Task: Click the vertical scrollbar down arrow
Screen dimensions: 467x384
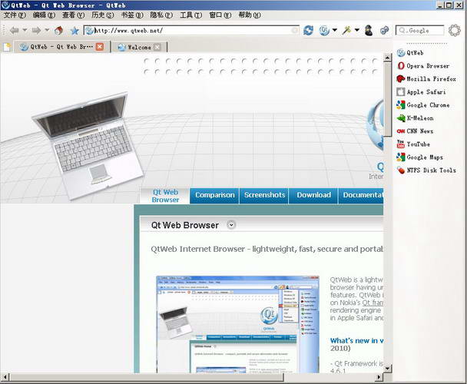Action: click(387, 369)
